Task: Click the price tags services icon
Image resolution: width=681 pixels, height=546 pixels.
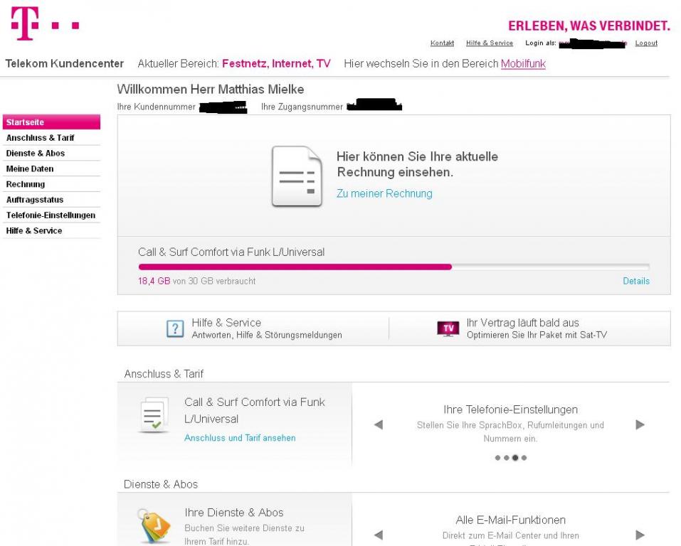Action: pos(154,526)
